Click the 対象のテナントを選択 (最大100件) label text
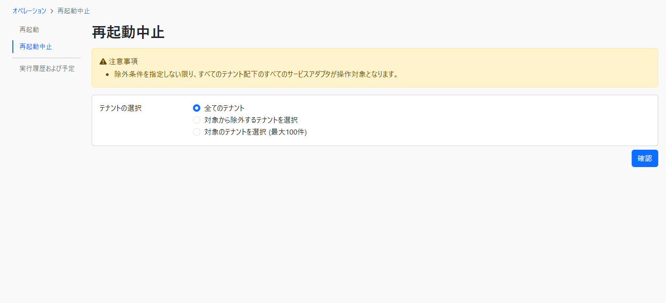The width and height of the screenshot is (666, 303). pyautogui.click(x=255, y=132)
